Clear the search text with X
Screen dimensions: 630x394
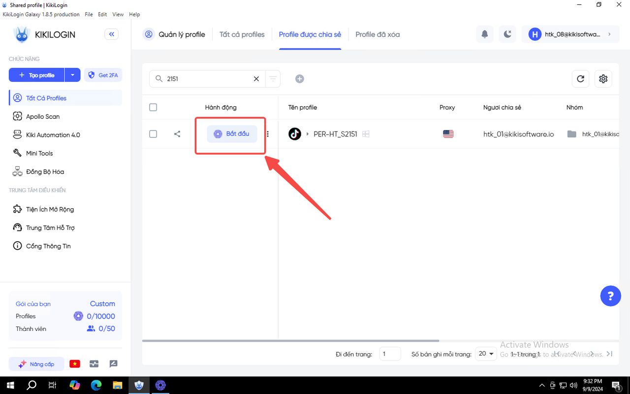click(256, 79)
